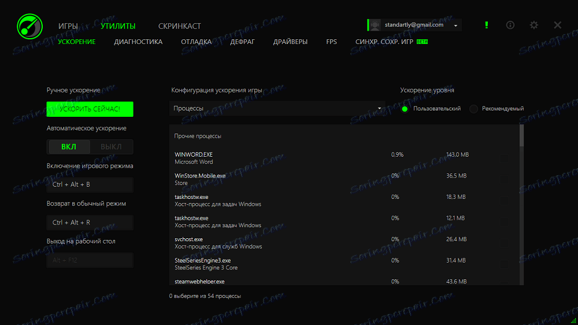
Task: Check the WinStore.Mobile.exe process checkbox
Action: (x=504, y=179)
